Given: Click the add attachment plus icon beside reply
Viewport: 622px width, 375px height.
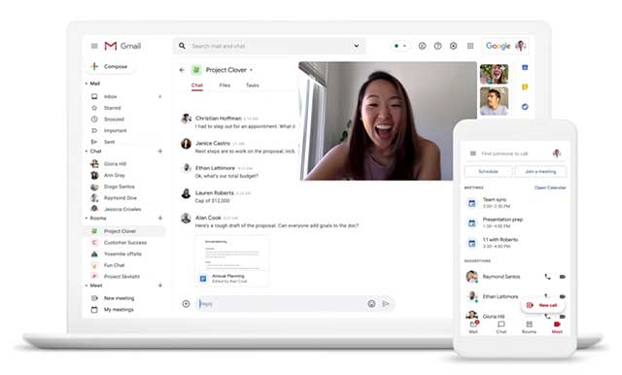Looking at the screenshot, I should point(186,304).
